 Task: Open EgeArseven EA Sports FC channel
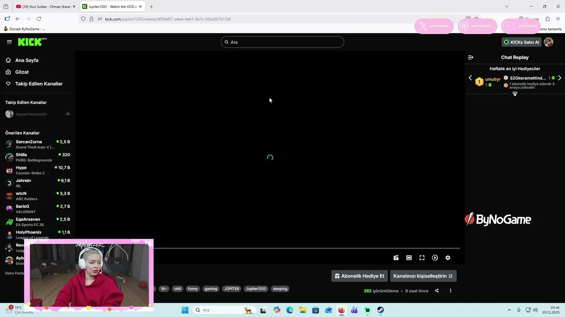click(37, 222)
